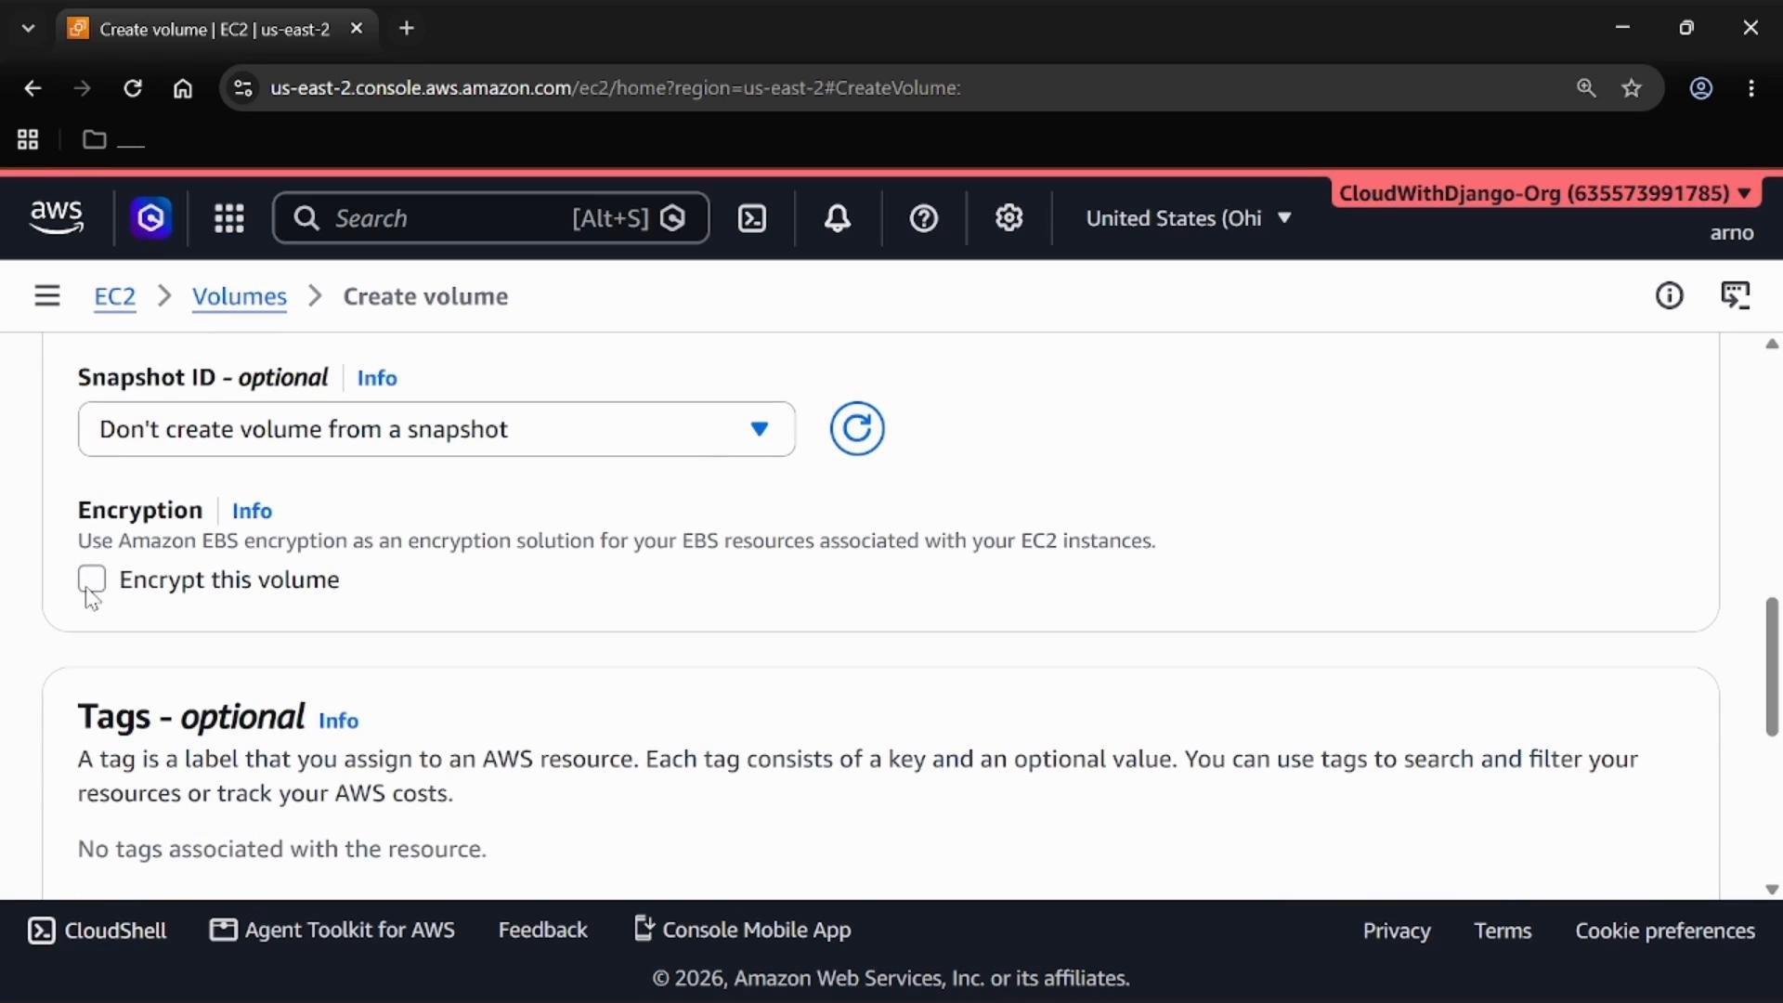
Task: Open Info link next to Snapshot ID
Action: point(377,378)
